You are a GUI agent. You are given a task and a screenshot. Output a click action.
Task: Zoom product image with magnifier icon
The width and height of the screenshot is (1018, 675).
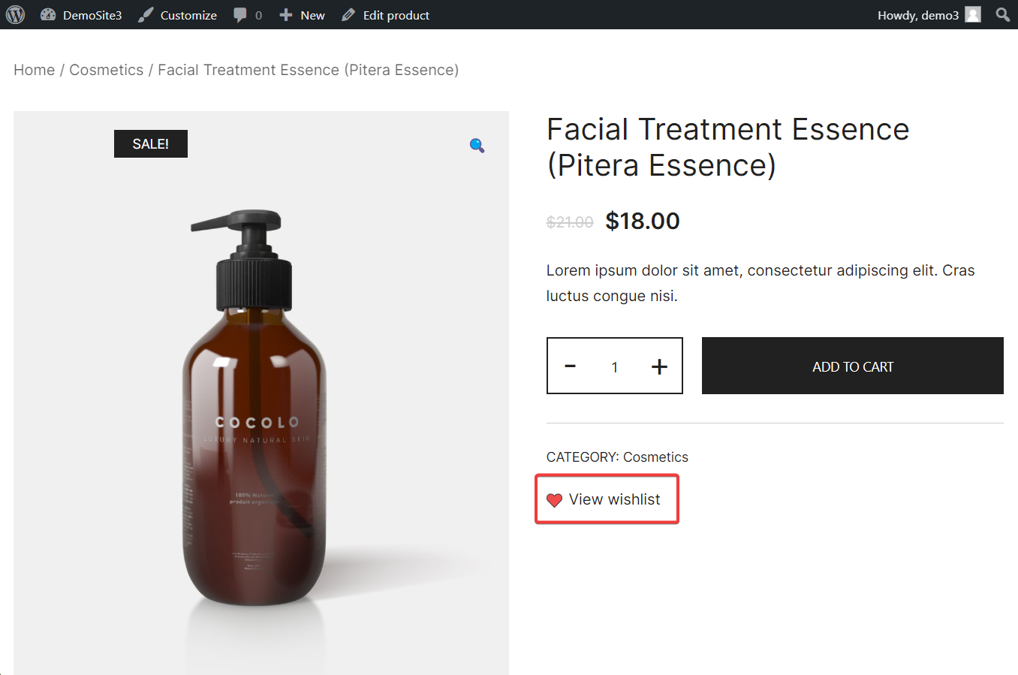pos(477,145)
